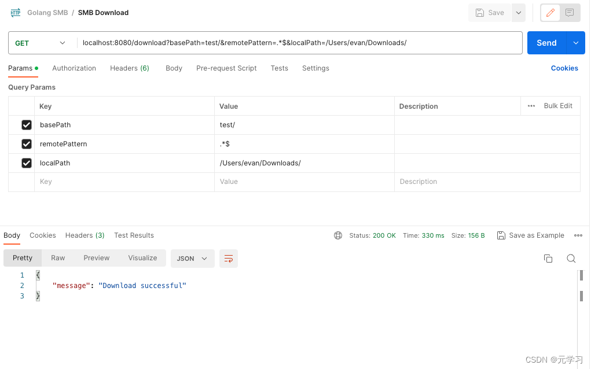Switch to edit mode pencil icon

coord(550,13)
